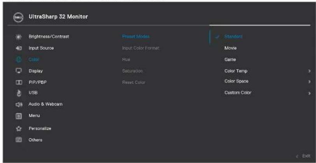Click the Dell logo icon

click(x=18, y=17)
